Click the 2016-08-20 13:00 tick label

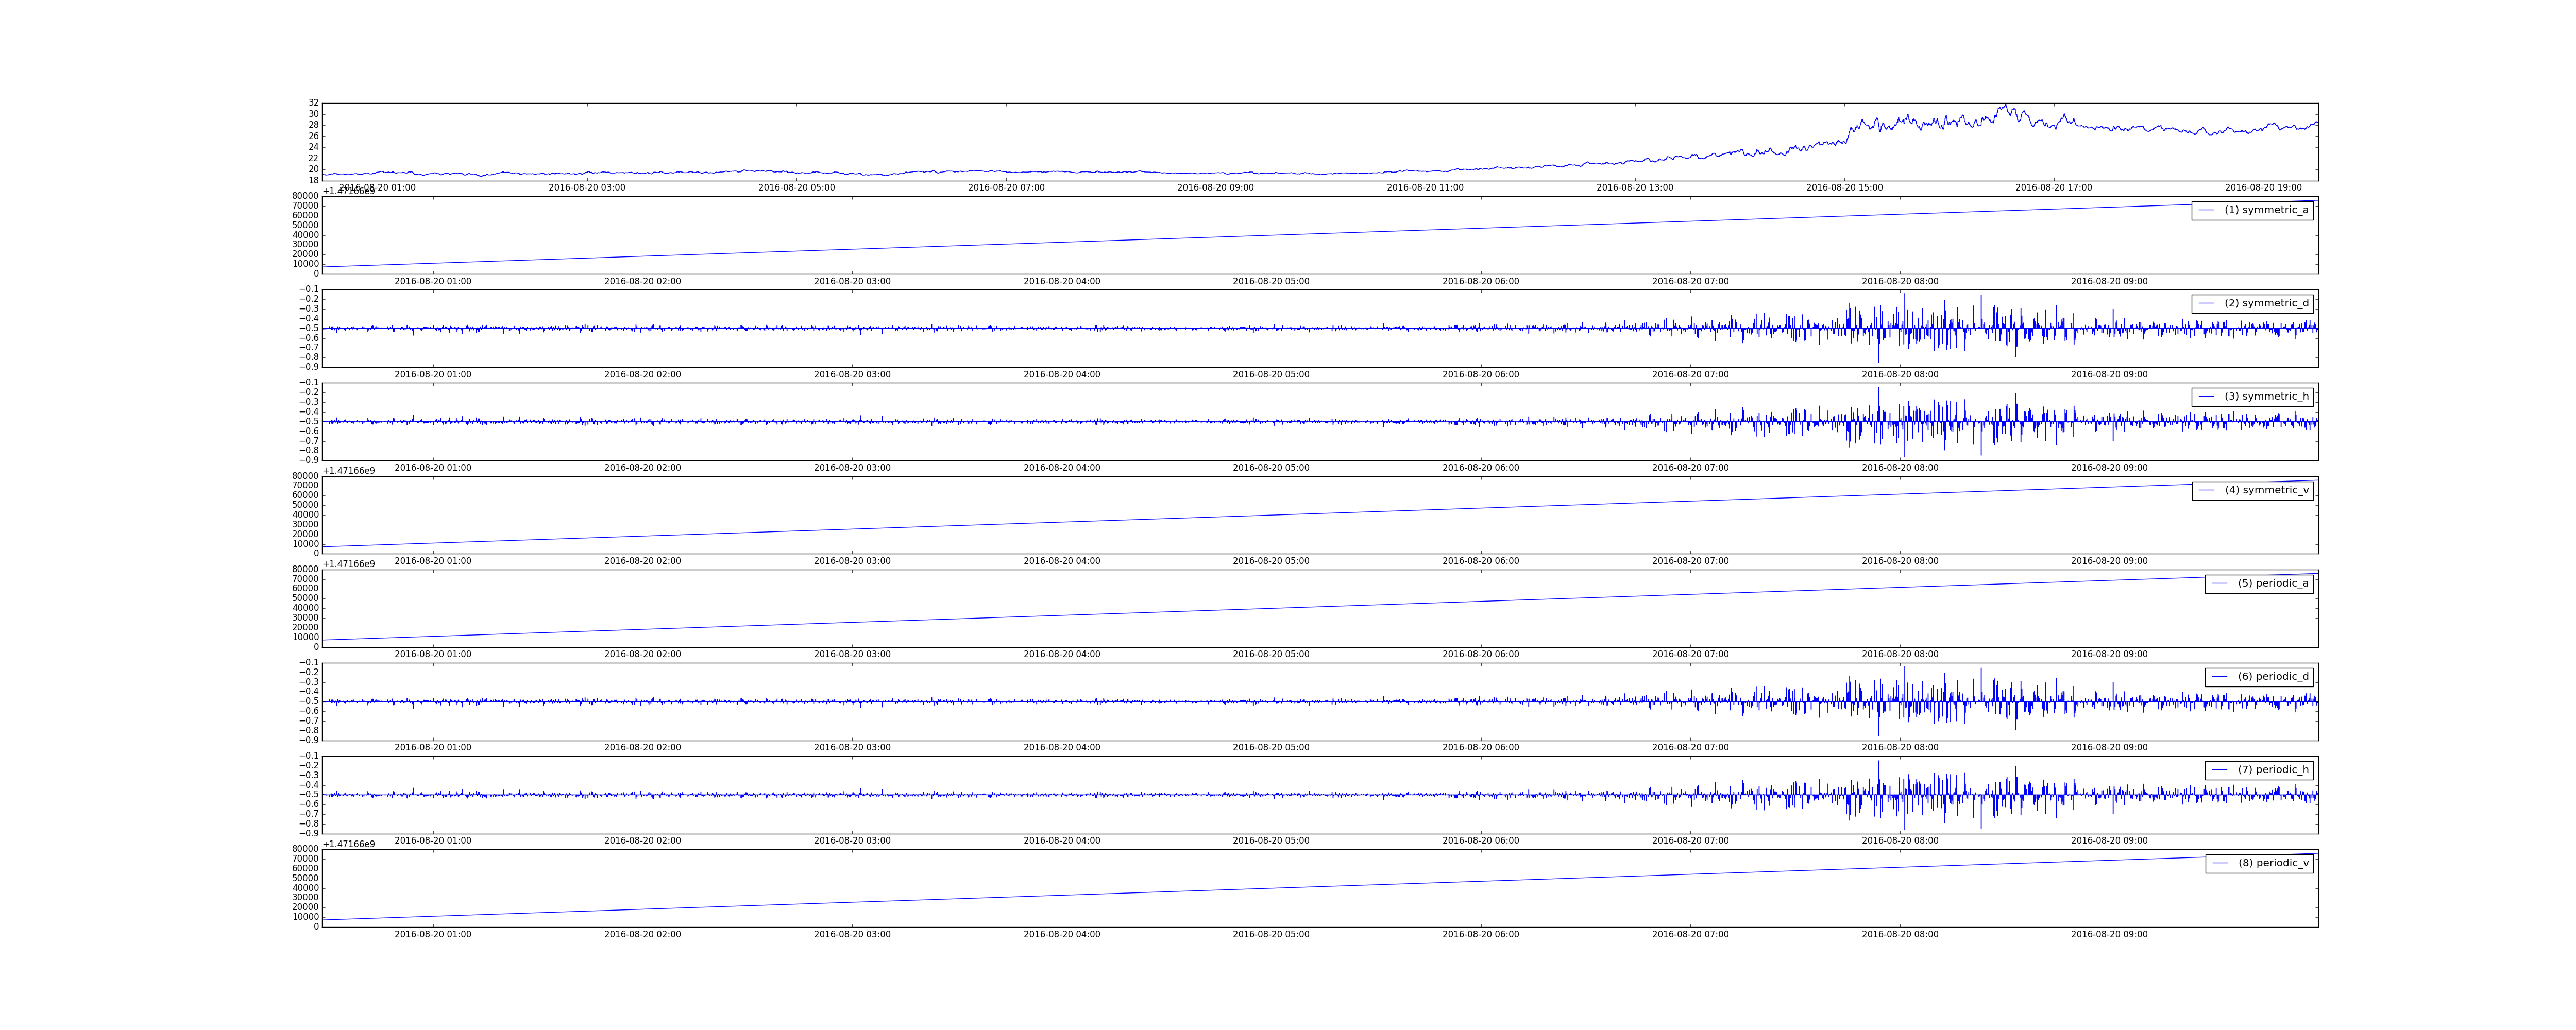click(x=1634, y=188)
